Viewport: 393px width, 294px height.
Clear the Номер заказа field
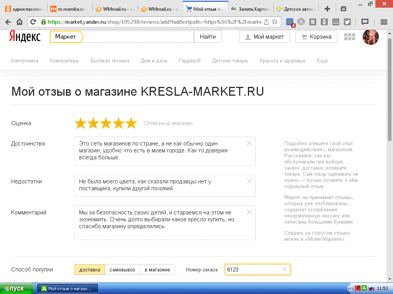click(285, 269)
